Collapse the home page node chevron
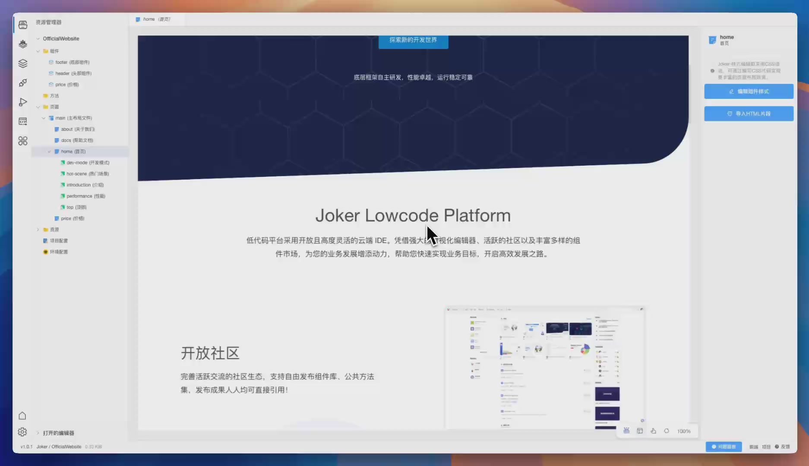 click(49, 151)
